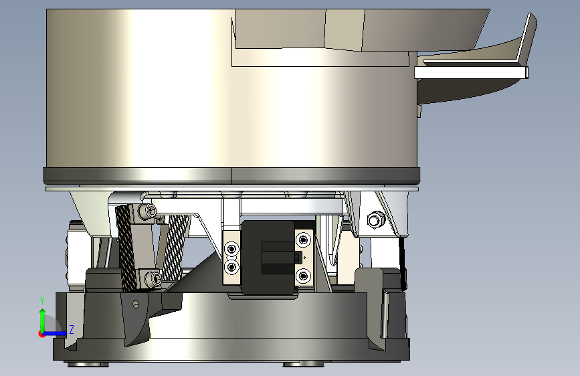Select the black electromagnet block in the center
Screen dimensions: 580x376
[x=268, y=258]
